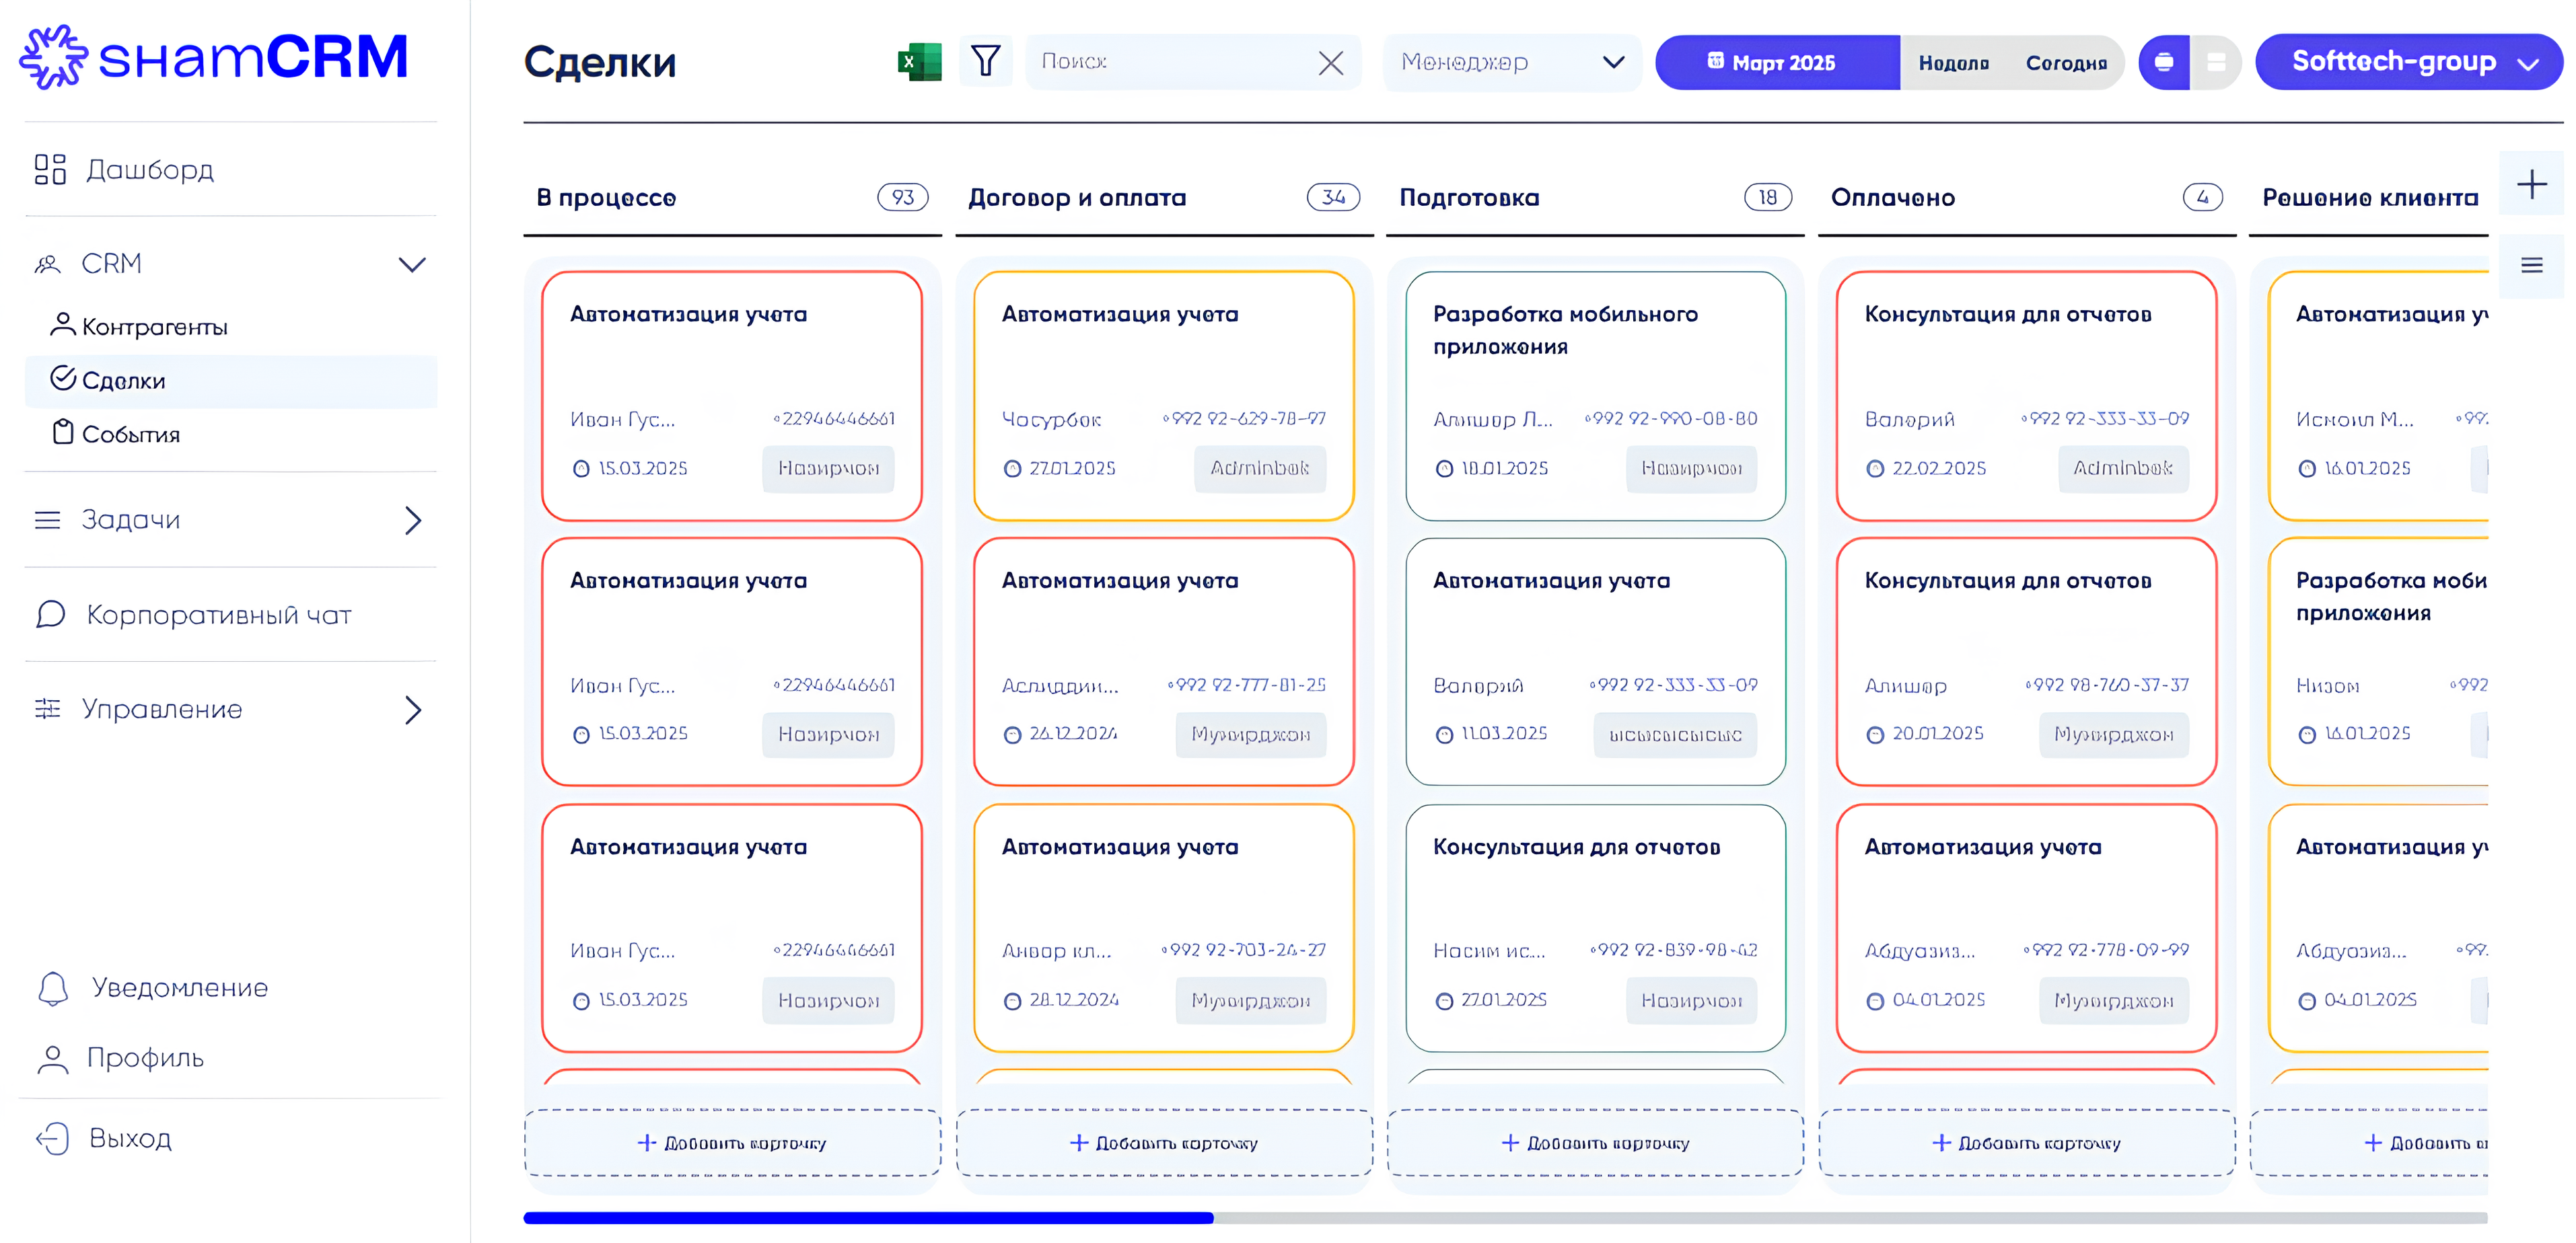This screenshot has height=1243, width=2576.
Task: Open Контрагенты submenu item
Action: (154, 327)
